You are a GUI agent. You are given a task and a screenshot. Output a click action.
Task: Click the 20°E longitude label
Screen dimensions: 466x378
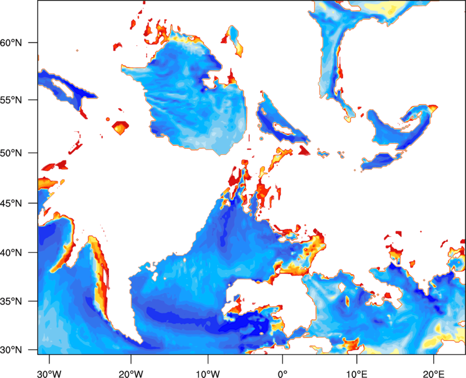[433, 374]
